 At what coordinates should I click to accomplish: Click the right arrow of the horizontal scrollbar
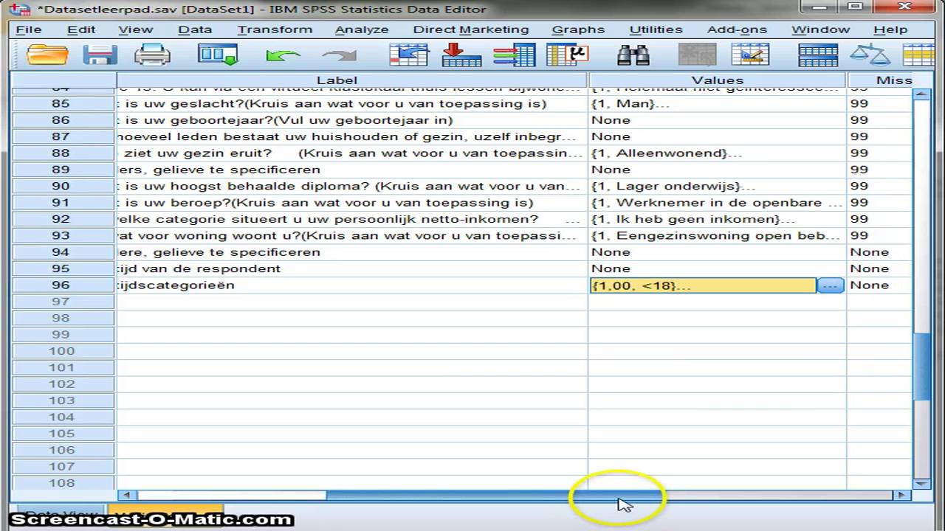[x=901, y=495]
